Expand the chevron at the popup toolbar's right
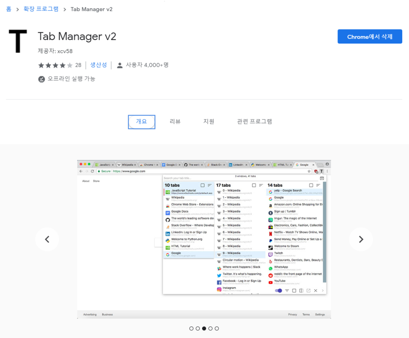 click(x=322, y=291)
